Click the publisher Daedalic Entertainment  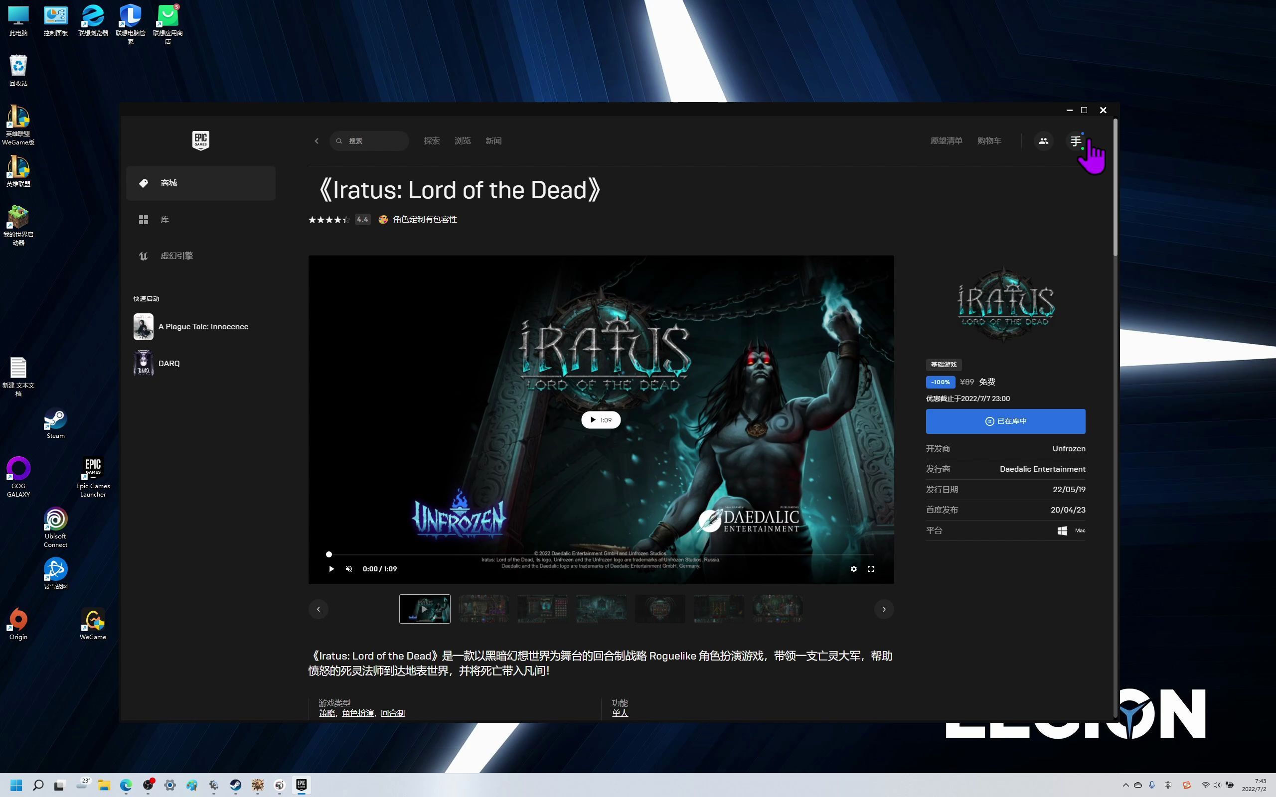[x=1042, y=469]
